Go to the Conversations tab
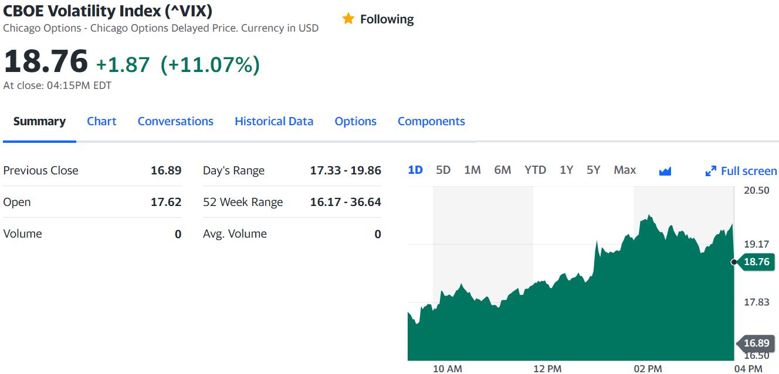 [175, 121]
